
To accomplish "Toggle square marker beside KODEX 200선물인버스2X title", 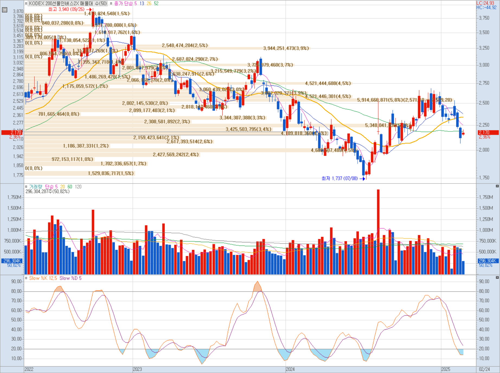I will click(26, 4).
